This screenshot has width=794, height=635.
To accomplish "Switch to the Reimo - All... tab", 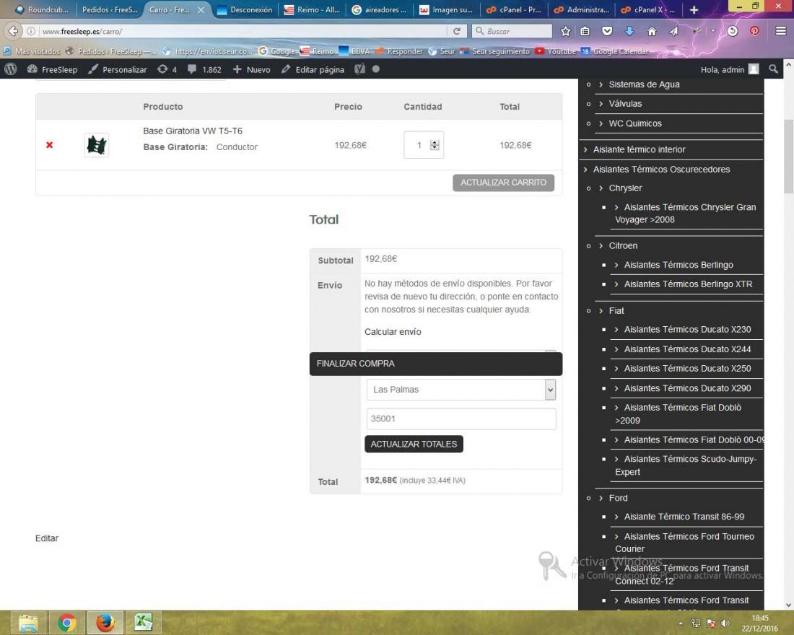I will (312, 9).
